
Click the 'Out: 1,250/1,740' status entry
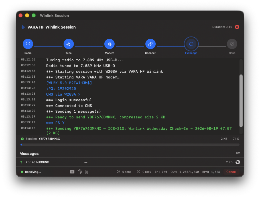[184, 172]
